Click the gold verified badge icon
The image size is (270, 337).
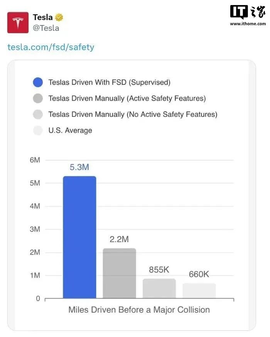tap(59, 17)
